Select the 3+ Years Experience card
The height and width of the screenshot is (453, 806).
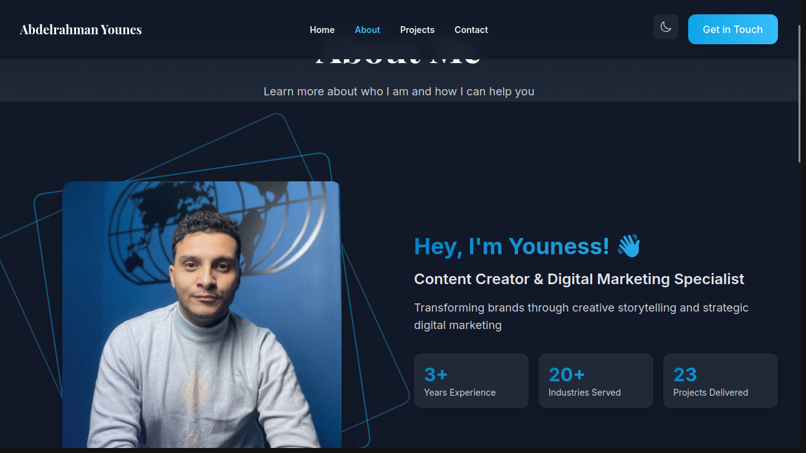(x=471, y=381)
